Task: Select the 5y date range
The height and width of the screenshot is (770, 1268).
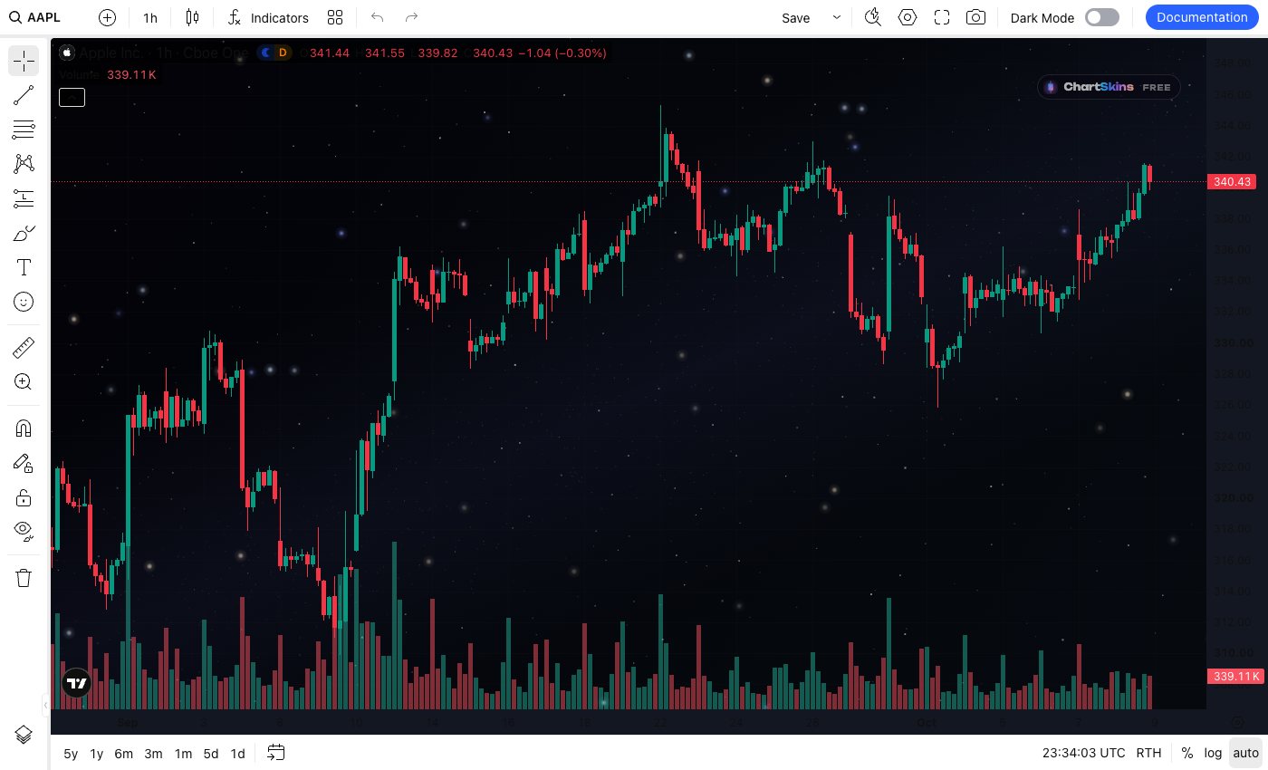Action: pyautogui.click(x=71, y=753)
